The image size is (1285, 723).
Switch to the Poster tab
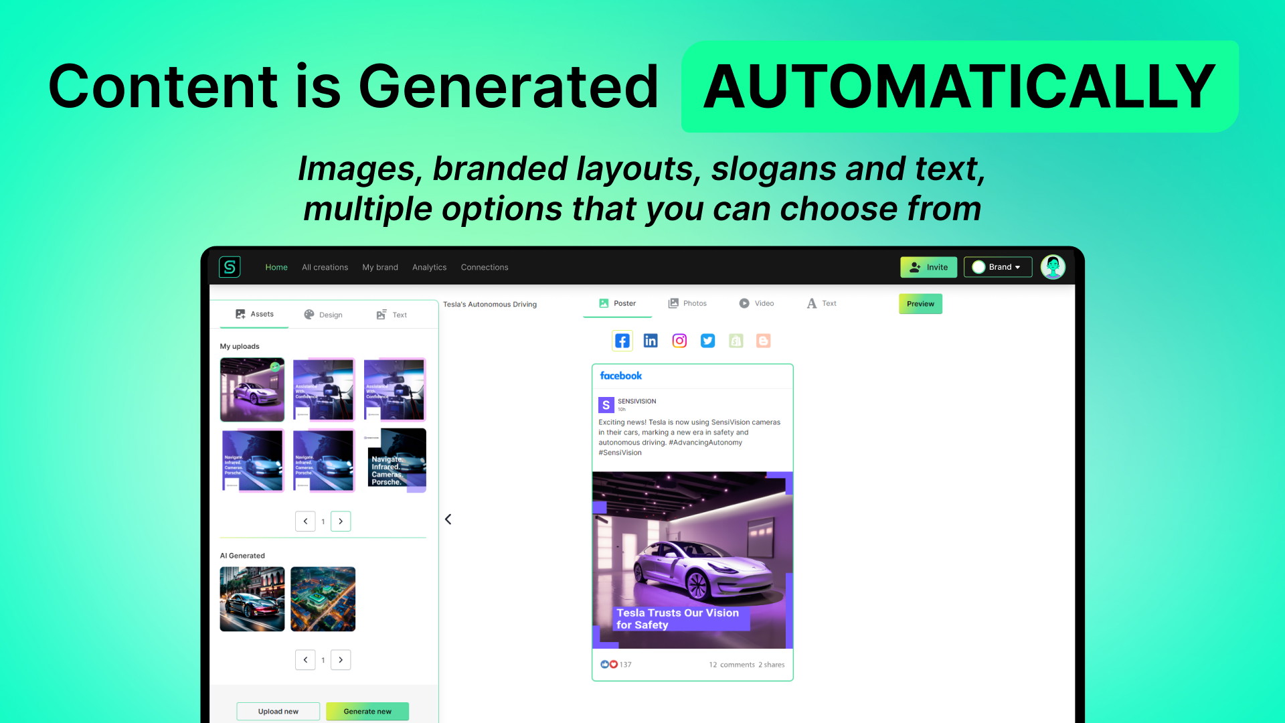pyautogui.click(x=618, y=303)
